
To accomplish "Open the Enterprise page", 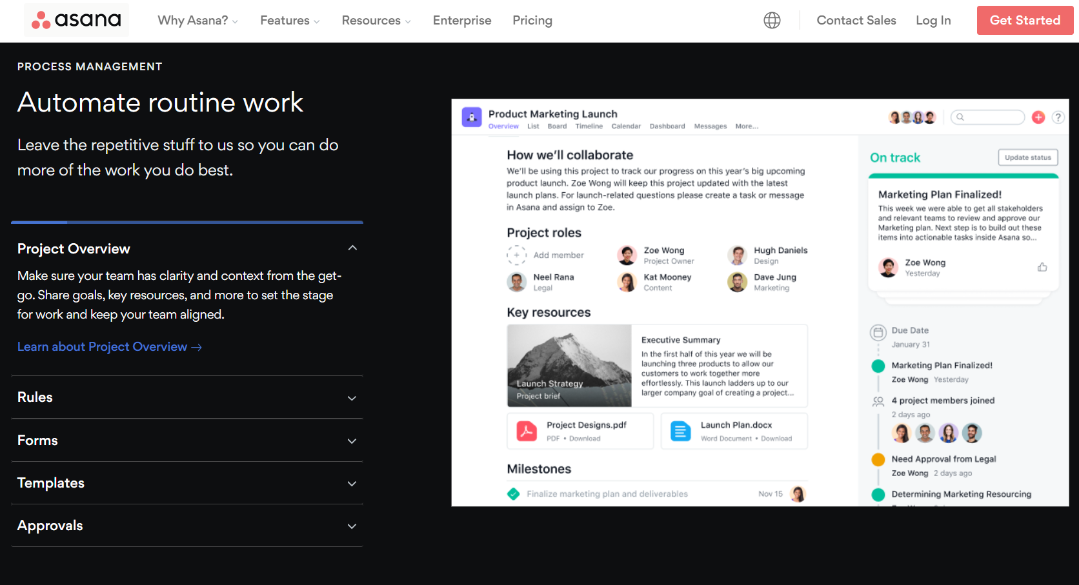I will point(462,21).
